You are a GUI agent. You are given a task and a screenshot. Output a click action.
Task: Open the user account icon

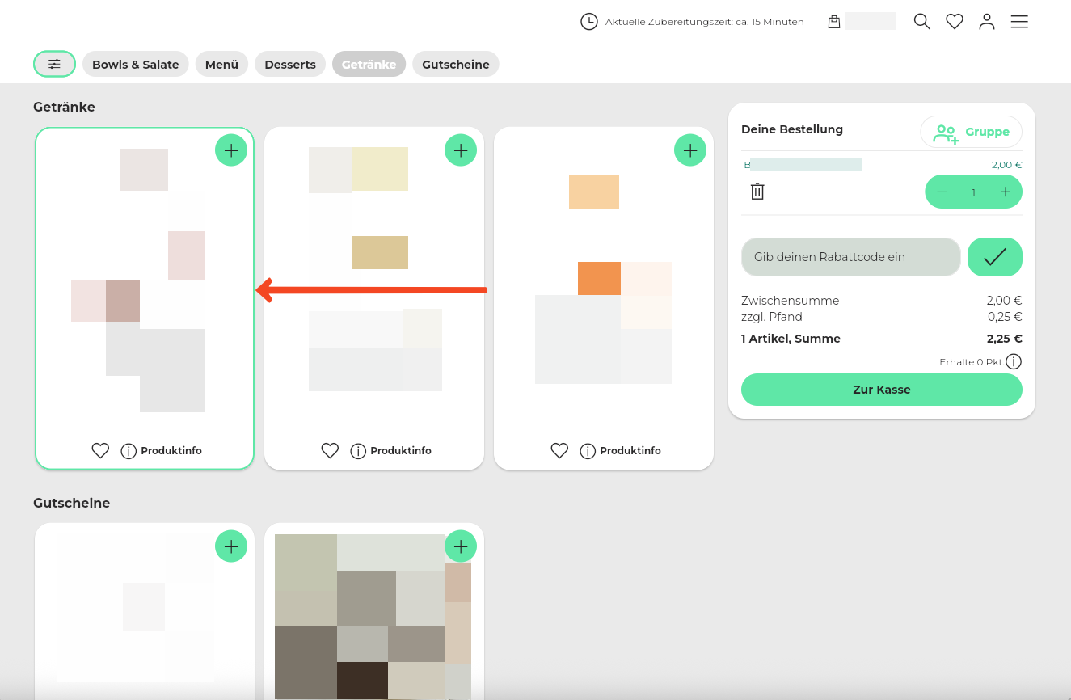(987, 22)
